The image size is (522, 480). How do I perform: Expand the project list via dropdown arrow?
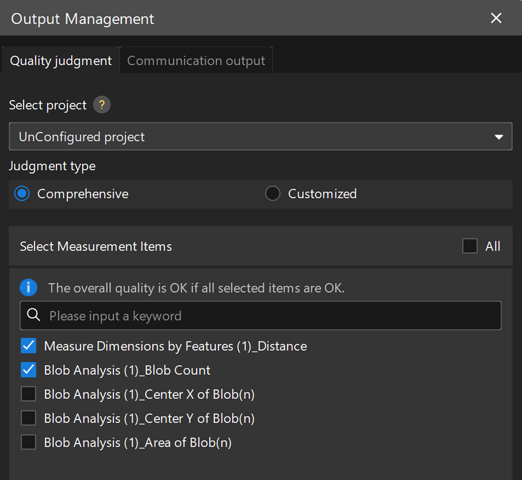click(x=499, y=137)
